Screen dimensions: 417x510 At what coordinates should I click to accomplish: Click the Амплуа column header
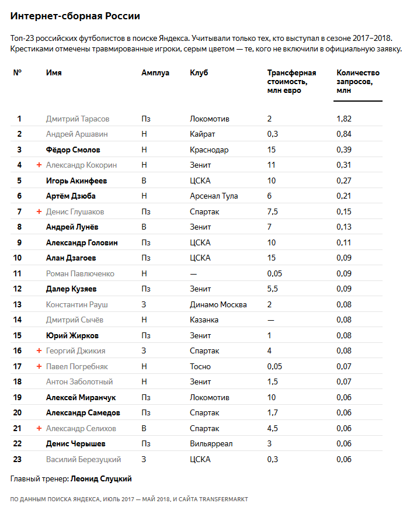click(x=155, y=73)
